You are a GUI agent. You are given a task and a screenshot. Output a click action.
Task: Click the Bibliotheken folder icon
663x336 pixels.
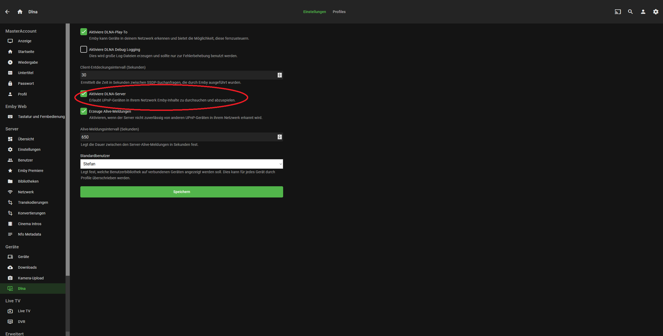pos(10,181)
